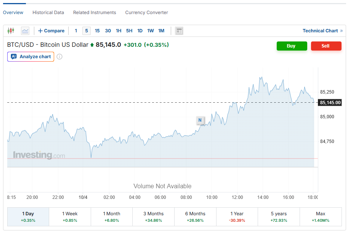Viewport: 348px width, 232px height.
Task: Click the BTC/USD - Bitcoin US Dollar title
Action: point(48,45)
